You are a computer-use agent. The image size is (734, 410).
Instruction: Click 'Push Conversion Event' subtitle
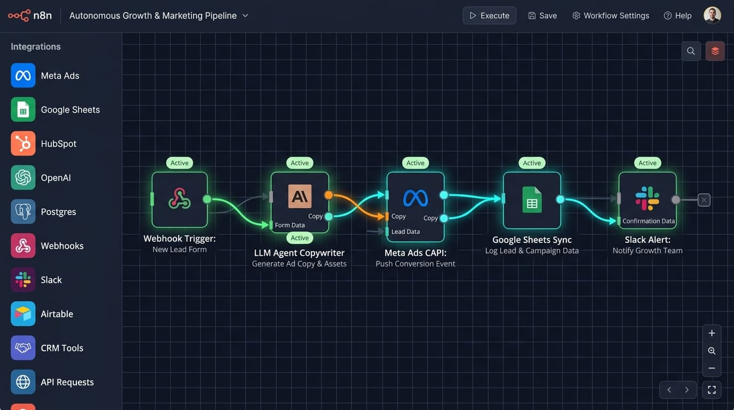click(416, 264)
